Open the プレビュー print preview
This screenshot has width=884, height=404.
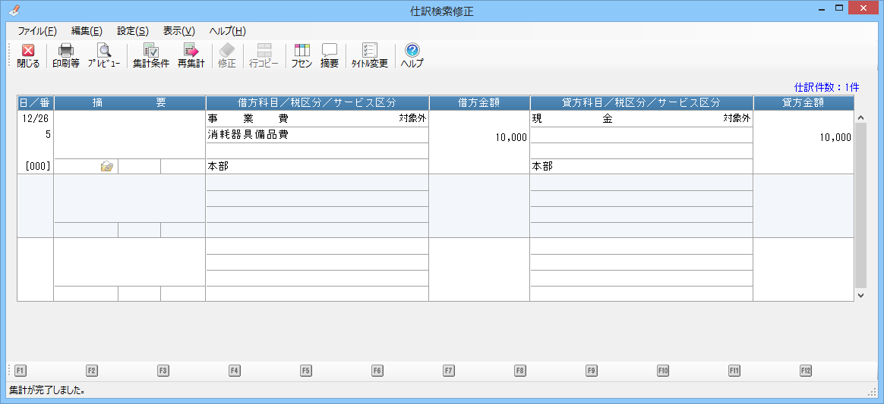tap(103, 55)
